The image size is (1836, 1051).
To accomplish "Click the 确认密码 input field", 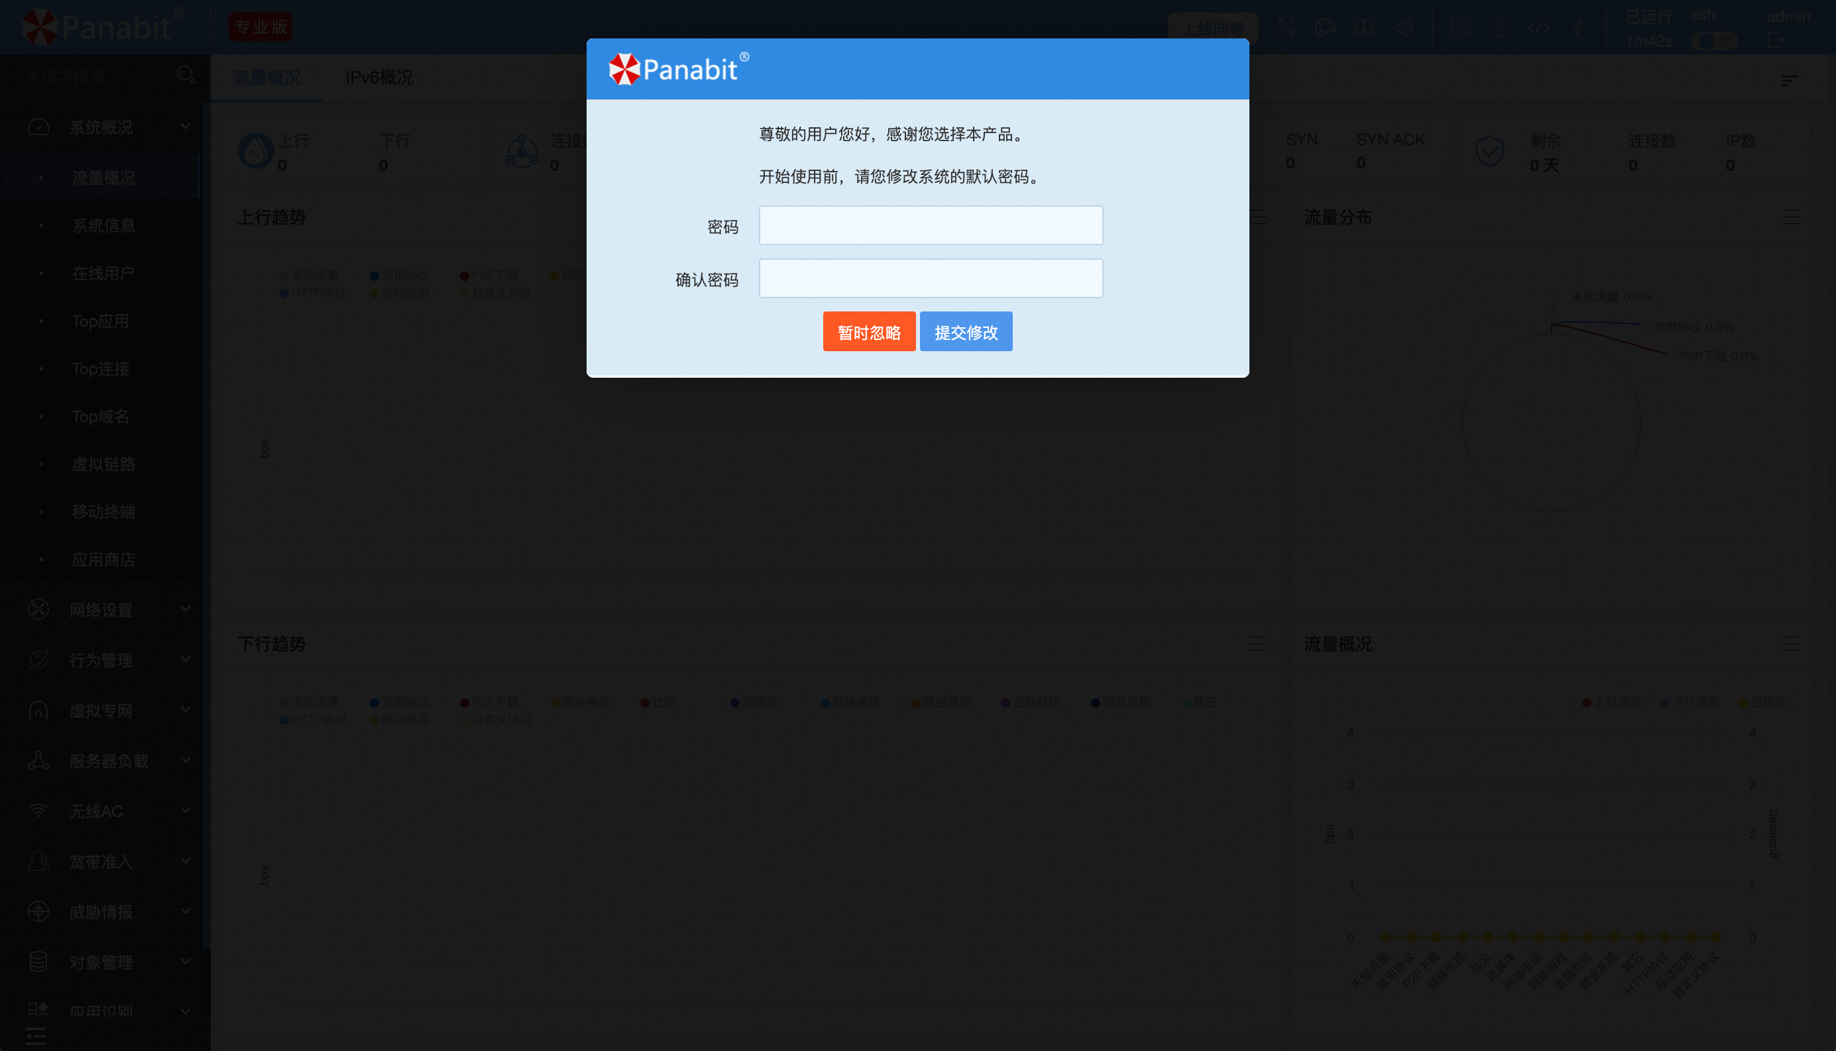I will (x=931, y=278).
